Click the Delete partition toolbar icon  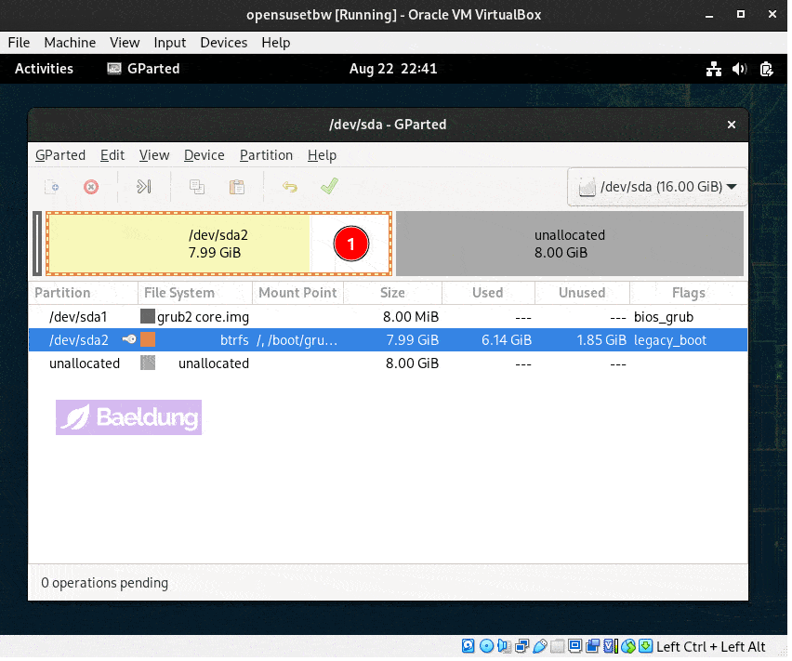(91, 187)
